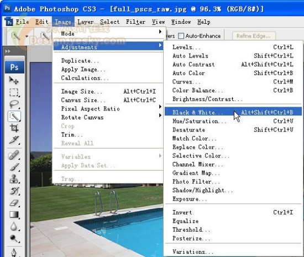Open Selective Color dialog
Screen dimensions: 304x257
[233, 156]
